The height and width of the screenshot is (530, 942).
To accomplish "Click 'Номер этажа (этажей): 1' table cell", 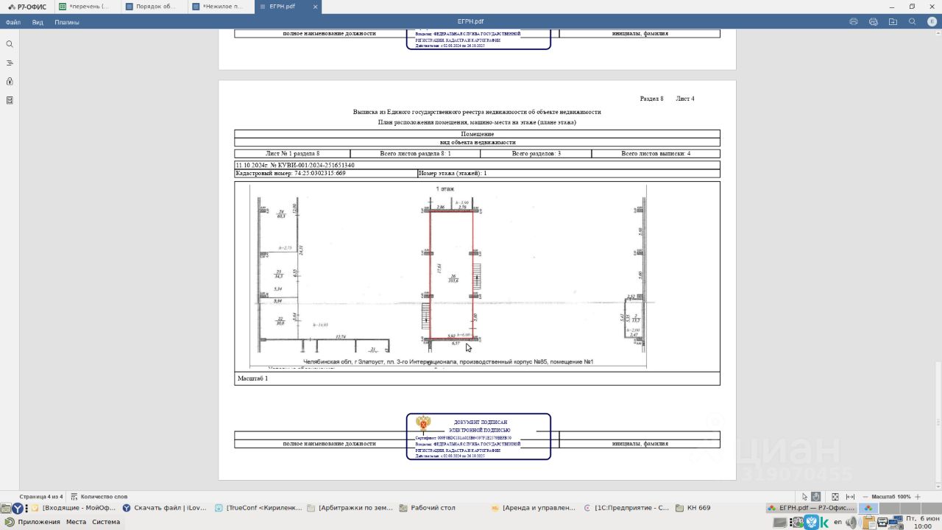I will click(x=568, y=173).
